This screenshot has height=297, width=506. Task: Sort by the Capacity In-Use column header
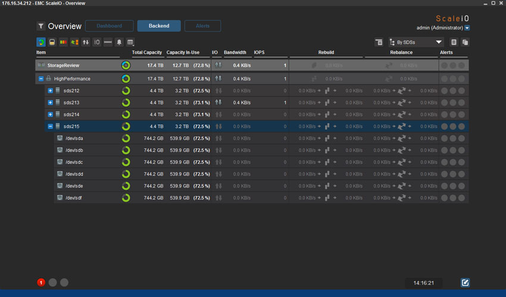[x=183, y=52]
